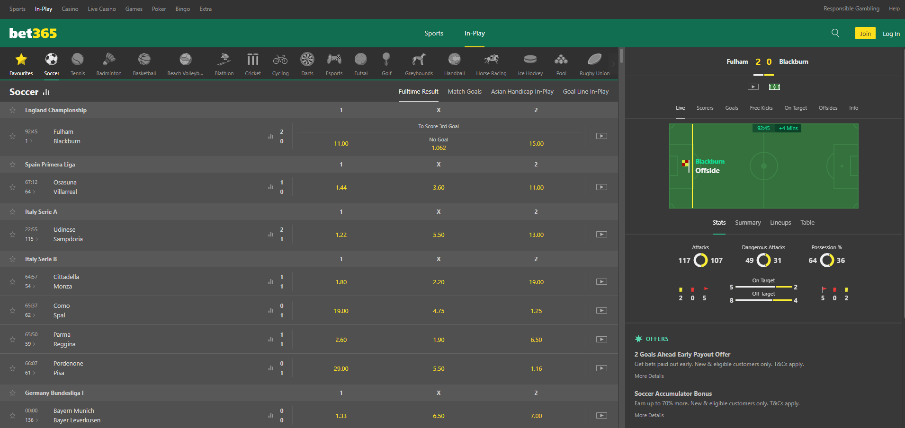Expand the 59 markets for Parma v Reggina

30,344
